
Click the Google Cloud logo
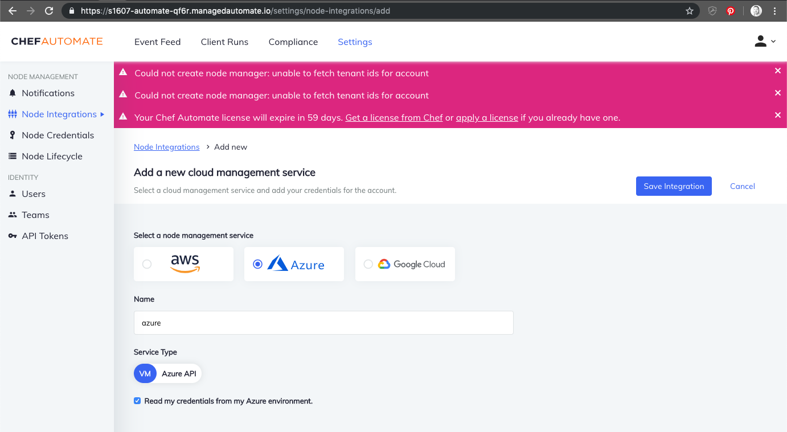pos(411,264)
